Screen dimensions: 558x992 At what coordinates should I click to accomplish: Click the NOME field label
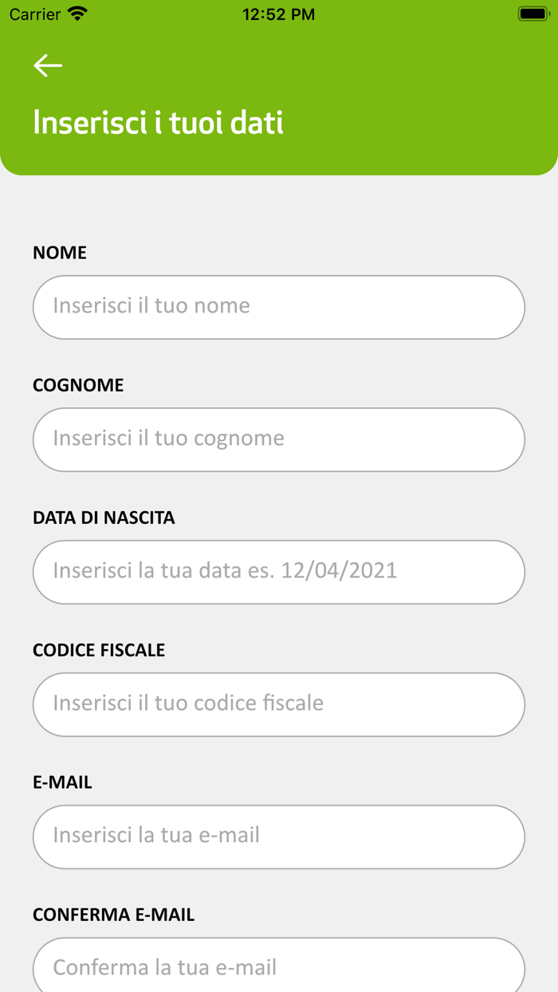point(60,253)
